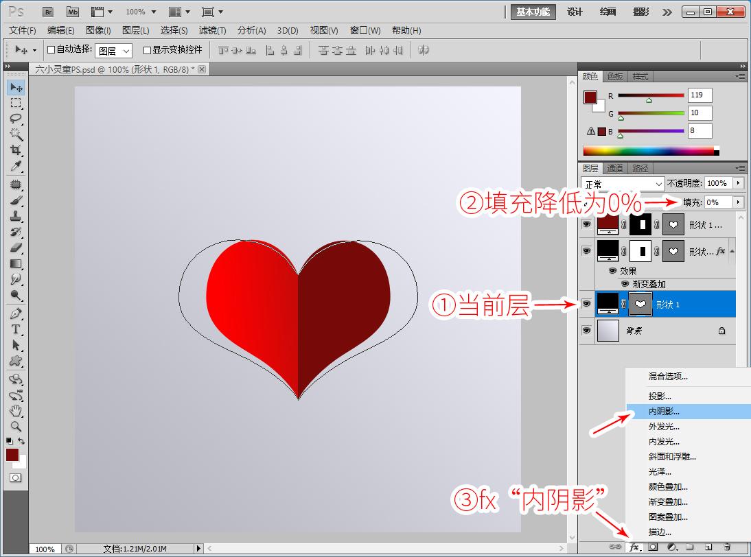The height and width of the screenshot is (557, 751).
Task: Select the Zoom tool in toolbox
Action: click(16, 426)
